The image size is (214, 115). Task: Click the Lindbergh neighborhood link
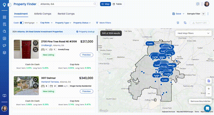tap(47, 45)
